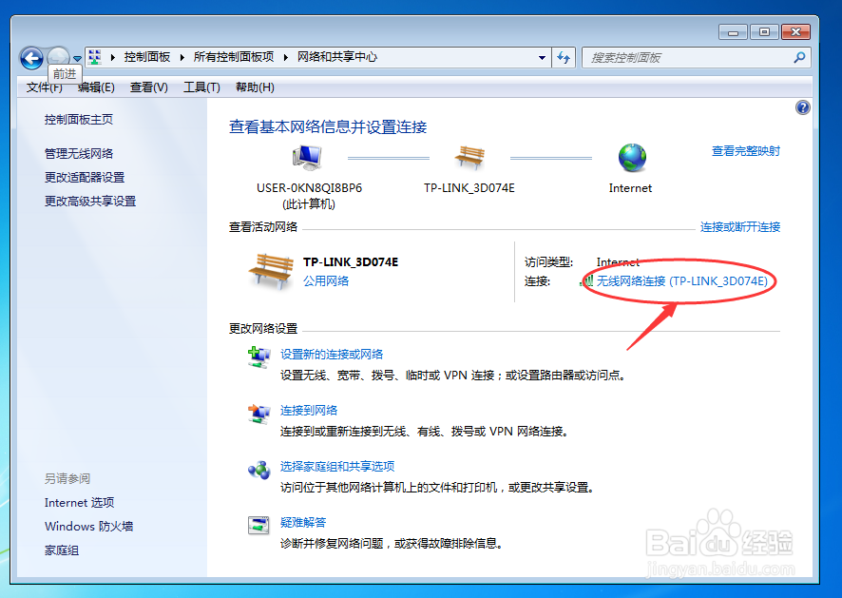Focus the 搜索控制面板 search box
The height and width of the screenshot is (598, 842).
(696, 57)
